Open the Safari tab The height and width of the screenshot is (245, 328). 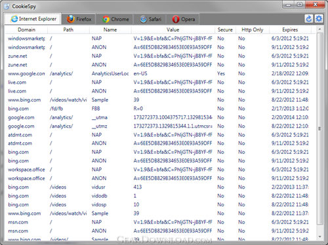click(x=150, y=19)
